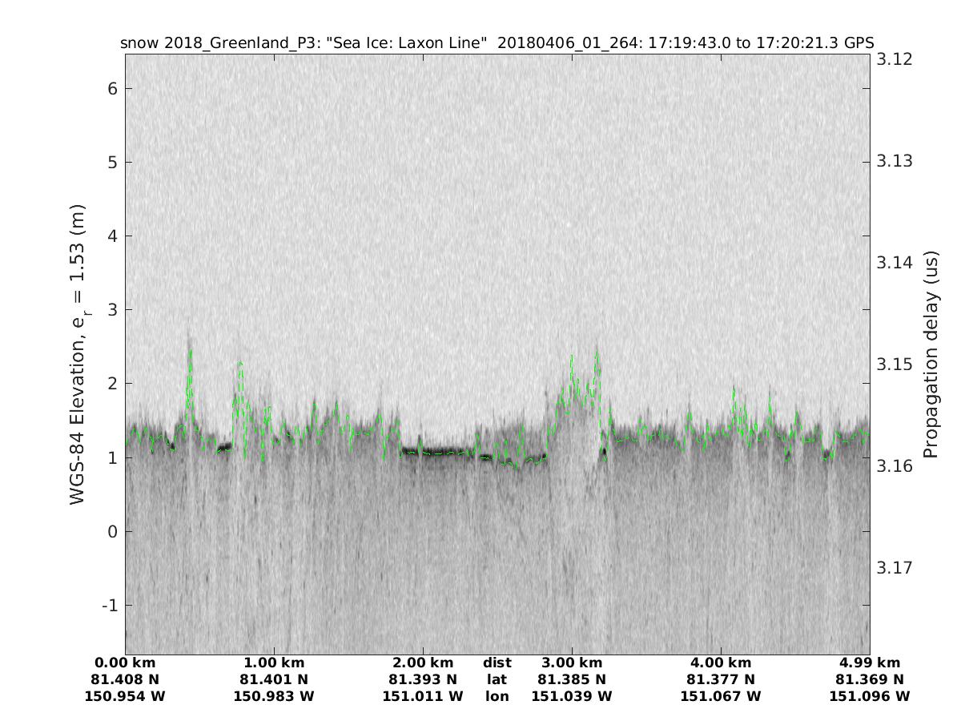Click the "lon" legend label on x-axis
This screenshot has width=961, height=721.
[497, 697]
